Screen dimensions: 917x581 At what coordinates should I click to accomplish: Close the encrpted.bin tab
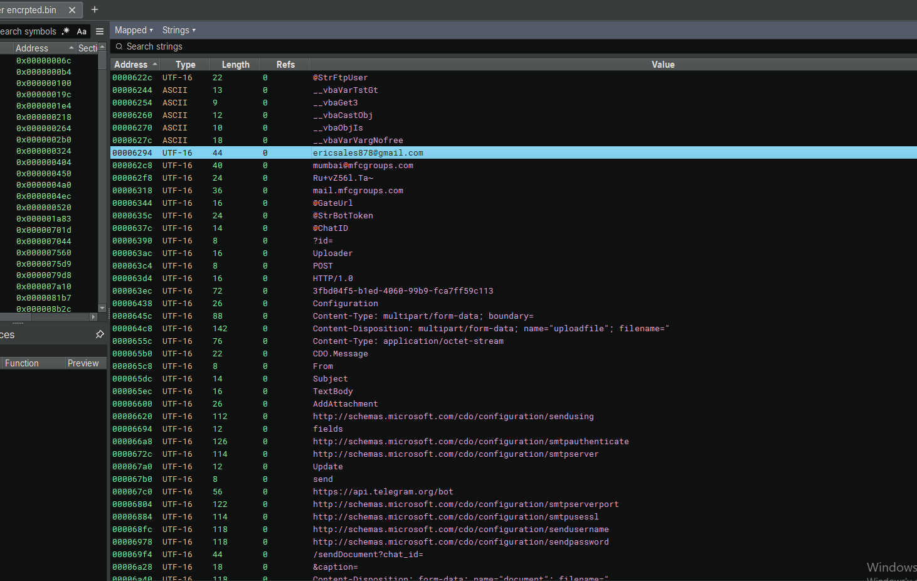[72, 10]
